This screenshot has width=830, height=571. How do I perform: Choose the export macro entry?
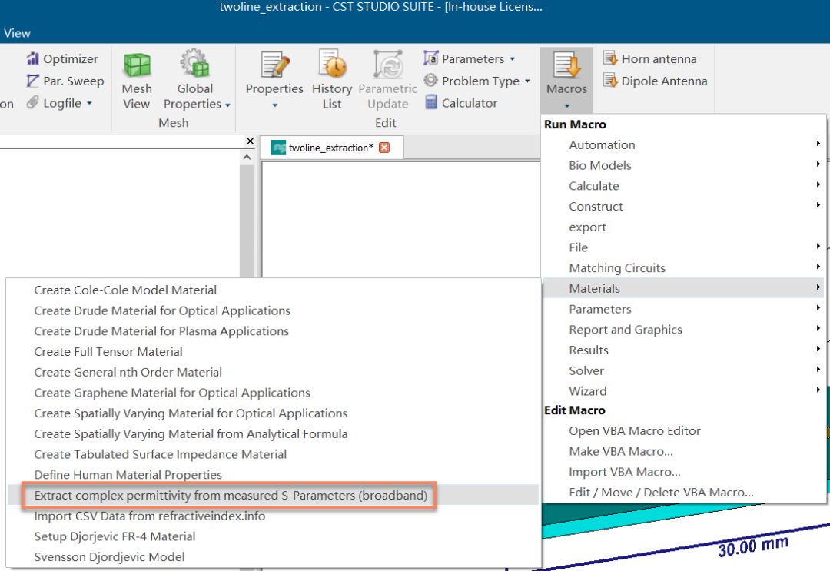pyautogui.click(x=683, y=227)
